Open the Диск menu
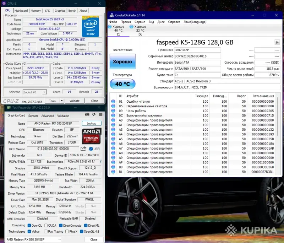The height and width of the screenshot is (243, 284). (x=161, y=22)
